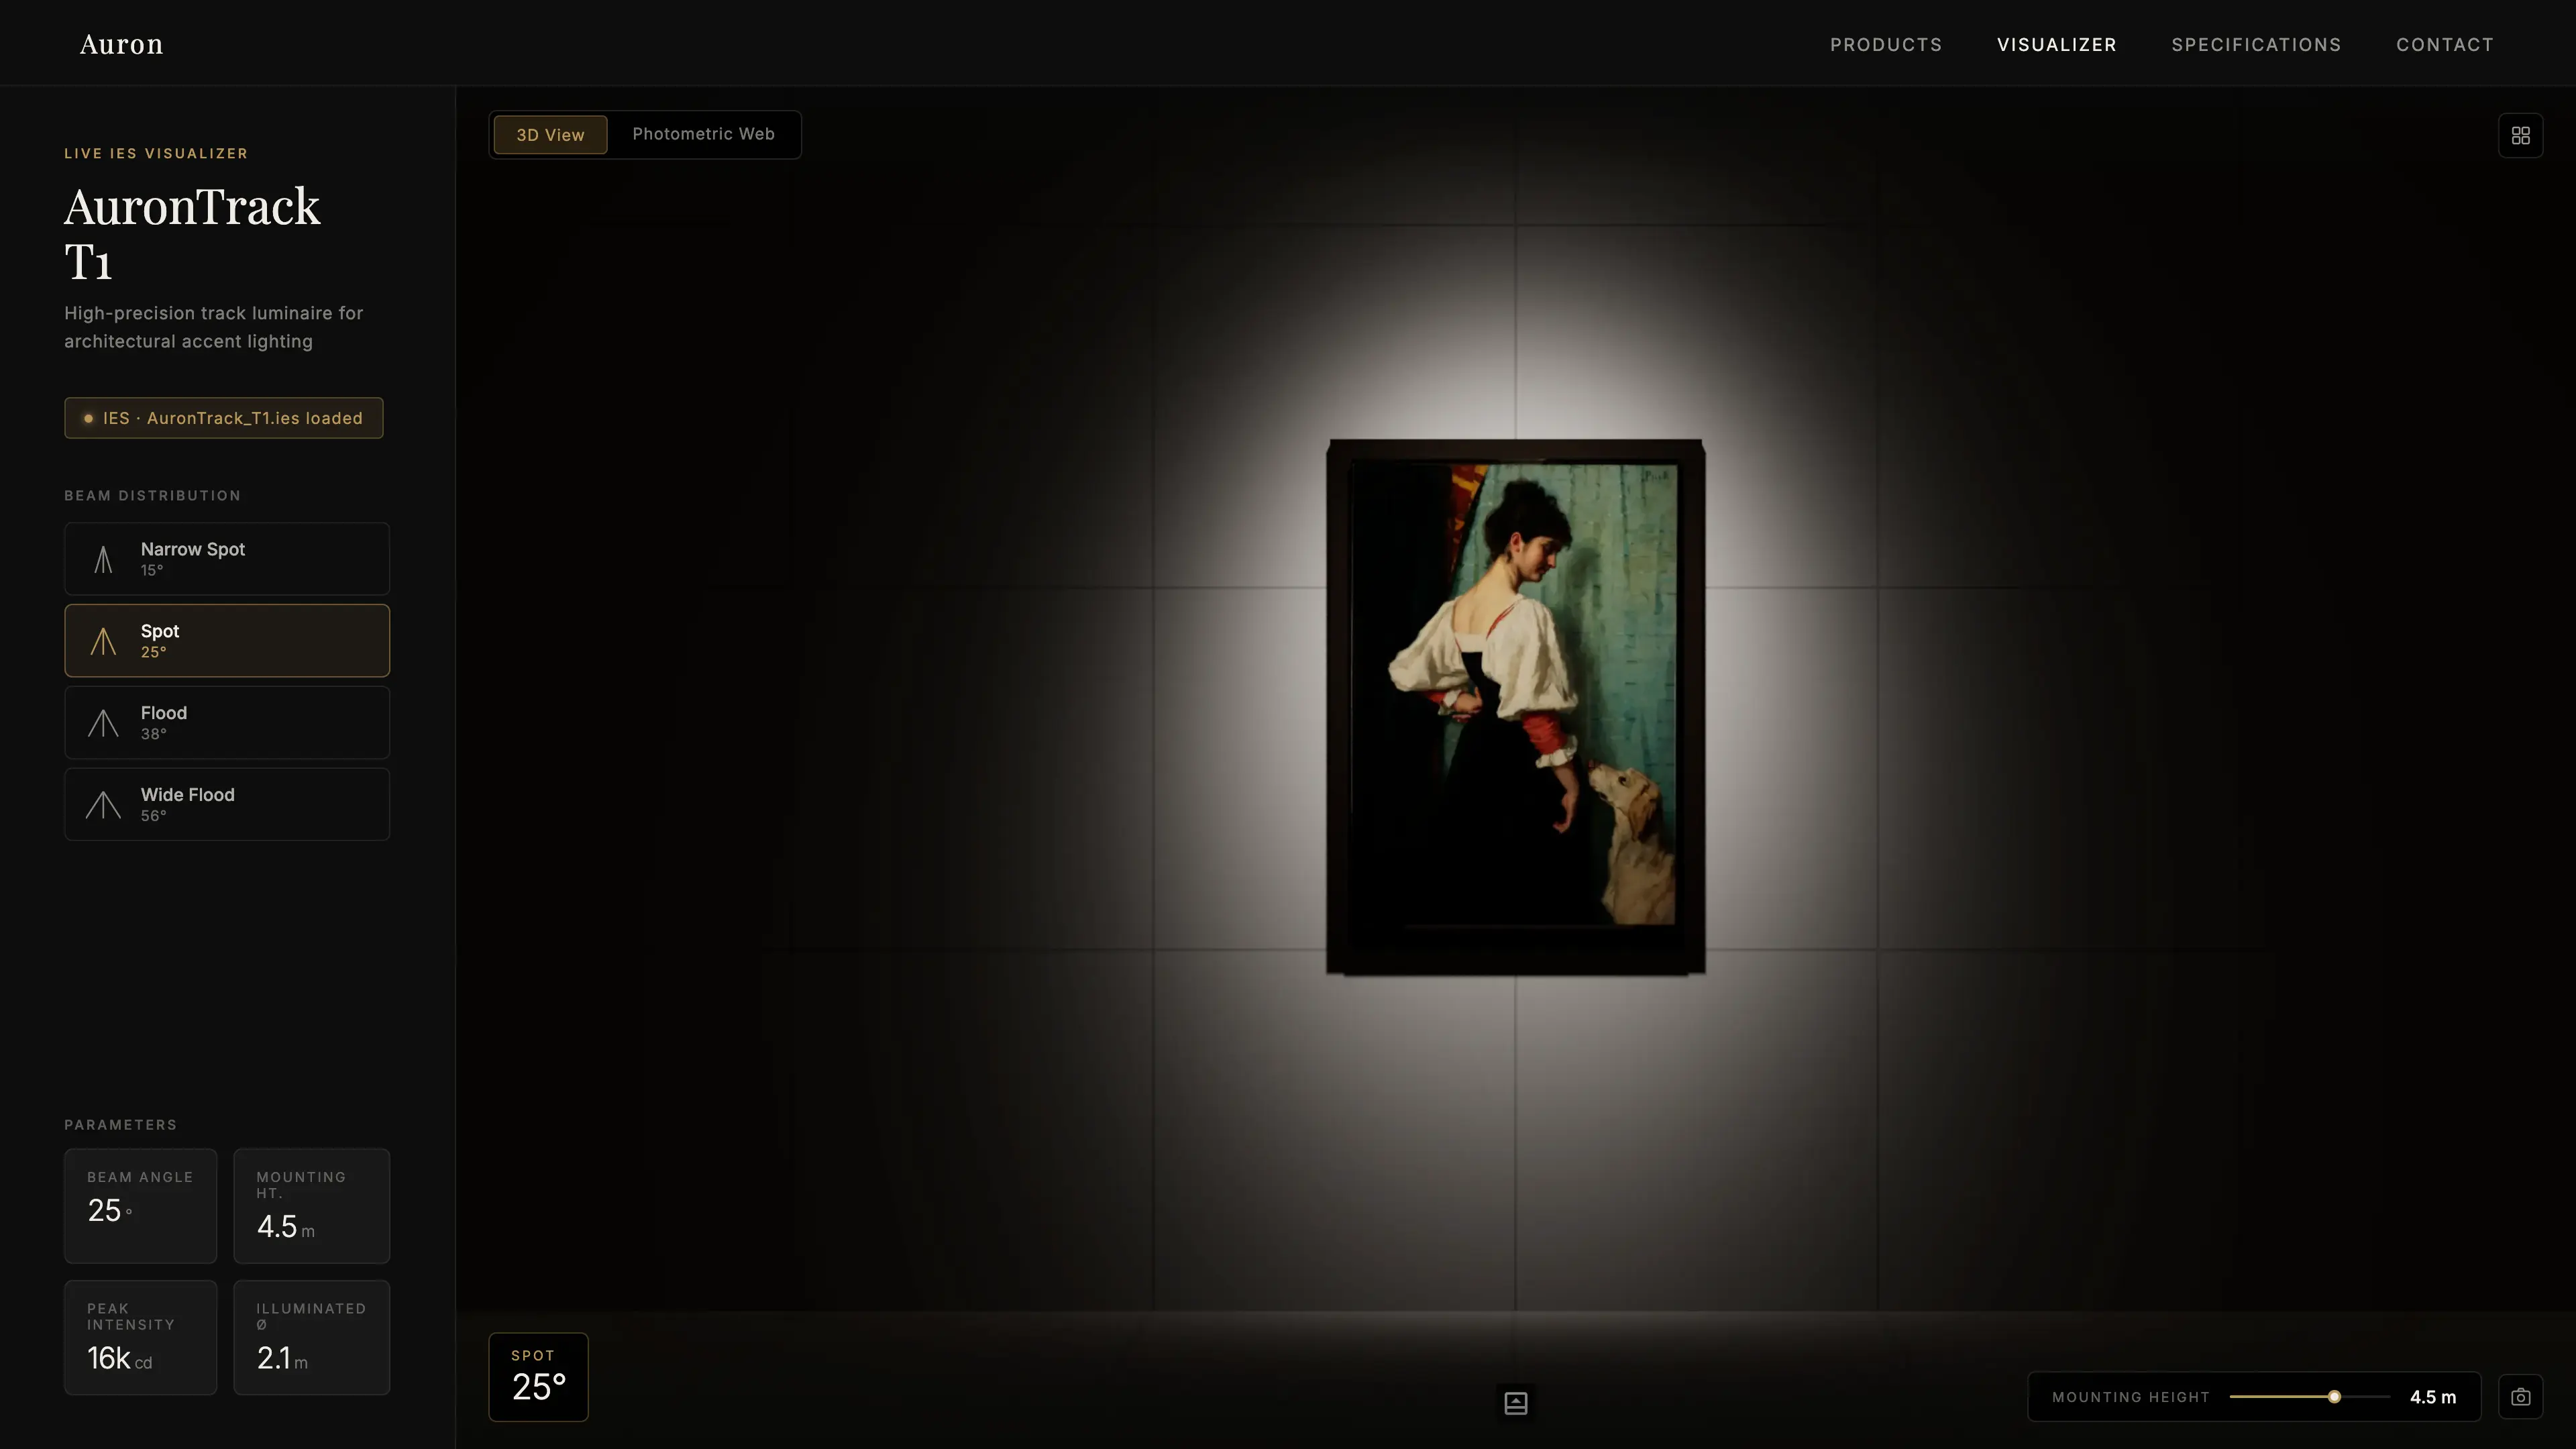Select the Spot 25° beam option

[x=227, y=641]
